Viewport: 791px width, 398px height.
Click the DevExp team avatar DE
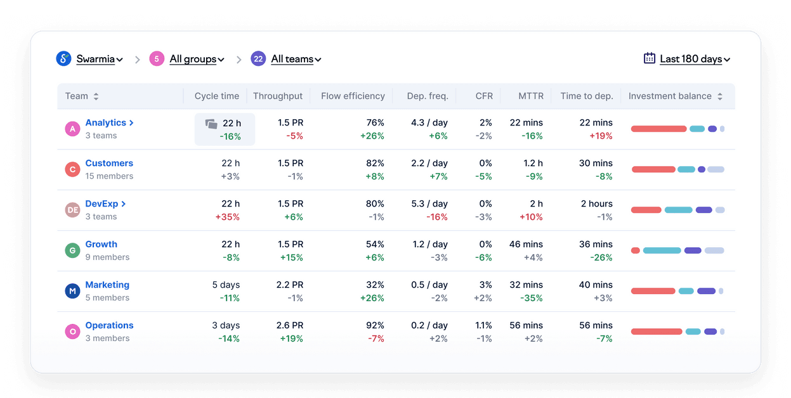click(73, 210)
